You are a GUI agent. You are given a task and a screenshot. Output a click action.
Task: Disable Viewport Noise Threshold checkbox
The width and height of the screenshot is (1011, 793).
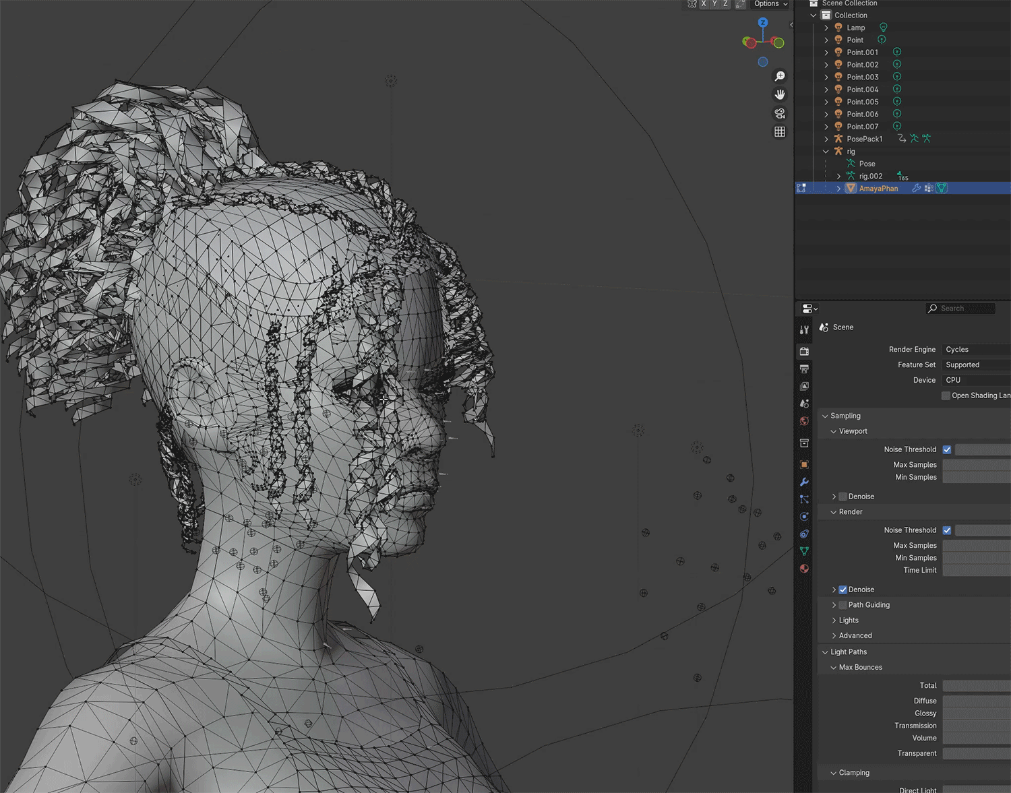tap(947, 449)
